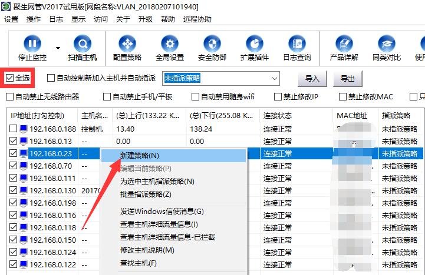425x275 pixels.
Task: Uncheck the box for host 192.168.0.70
Action: click(x=13, y=166)
